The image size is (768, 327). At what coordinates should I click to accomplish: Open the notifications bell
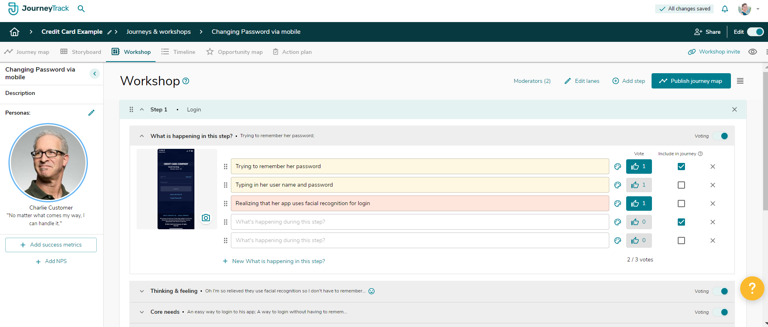tap(725, 9)
